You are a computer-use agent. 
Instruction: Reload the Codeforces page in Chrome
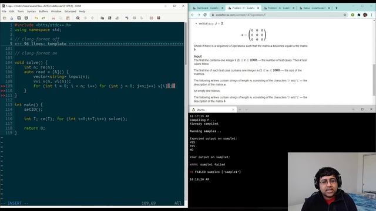pos(205,15)
